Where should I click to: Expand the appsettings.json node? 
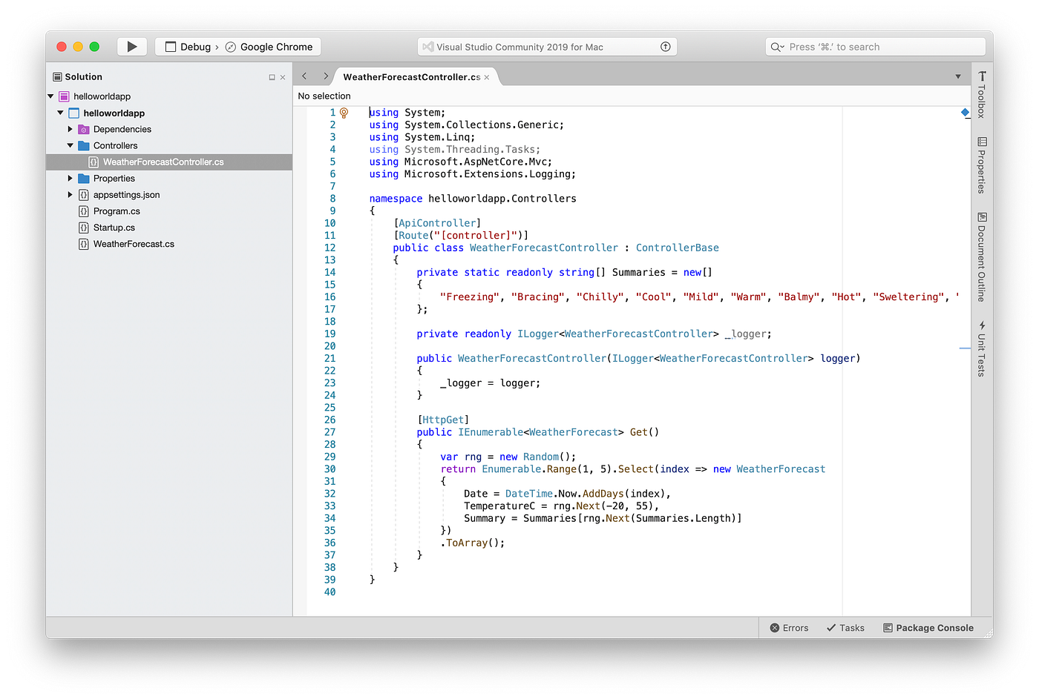[71, 194]
